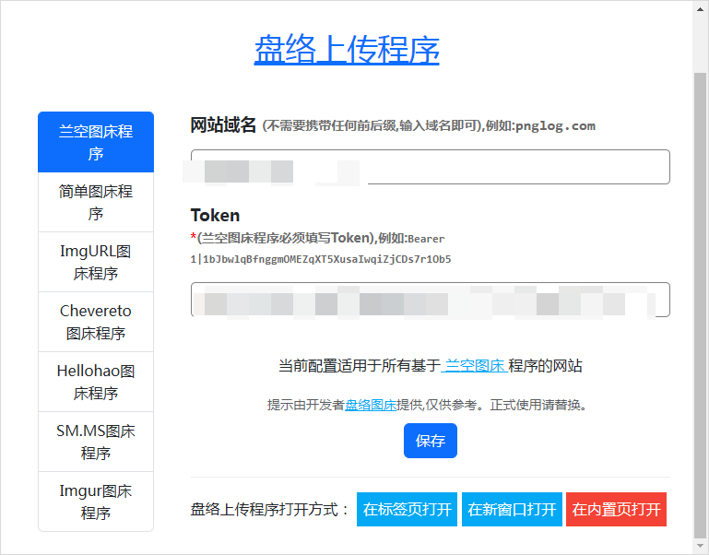The width and height of the screenshot is (709, 555).
Task: Select the 兰空图床程序 tab
Action: pos(96,142)
